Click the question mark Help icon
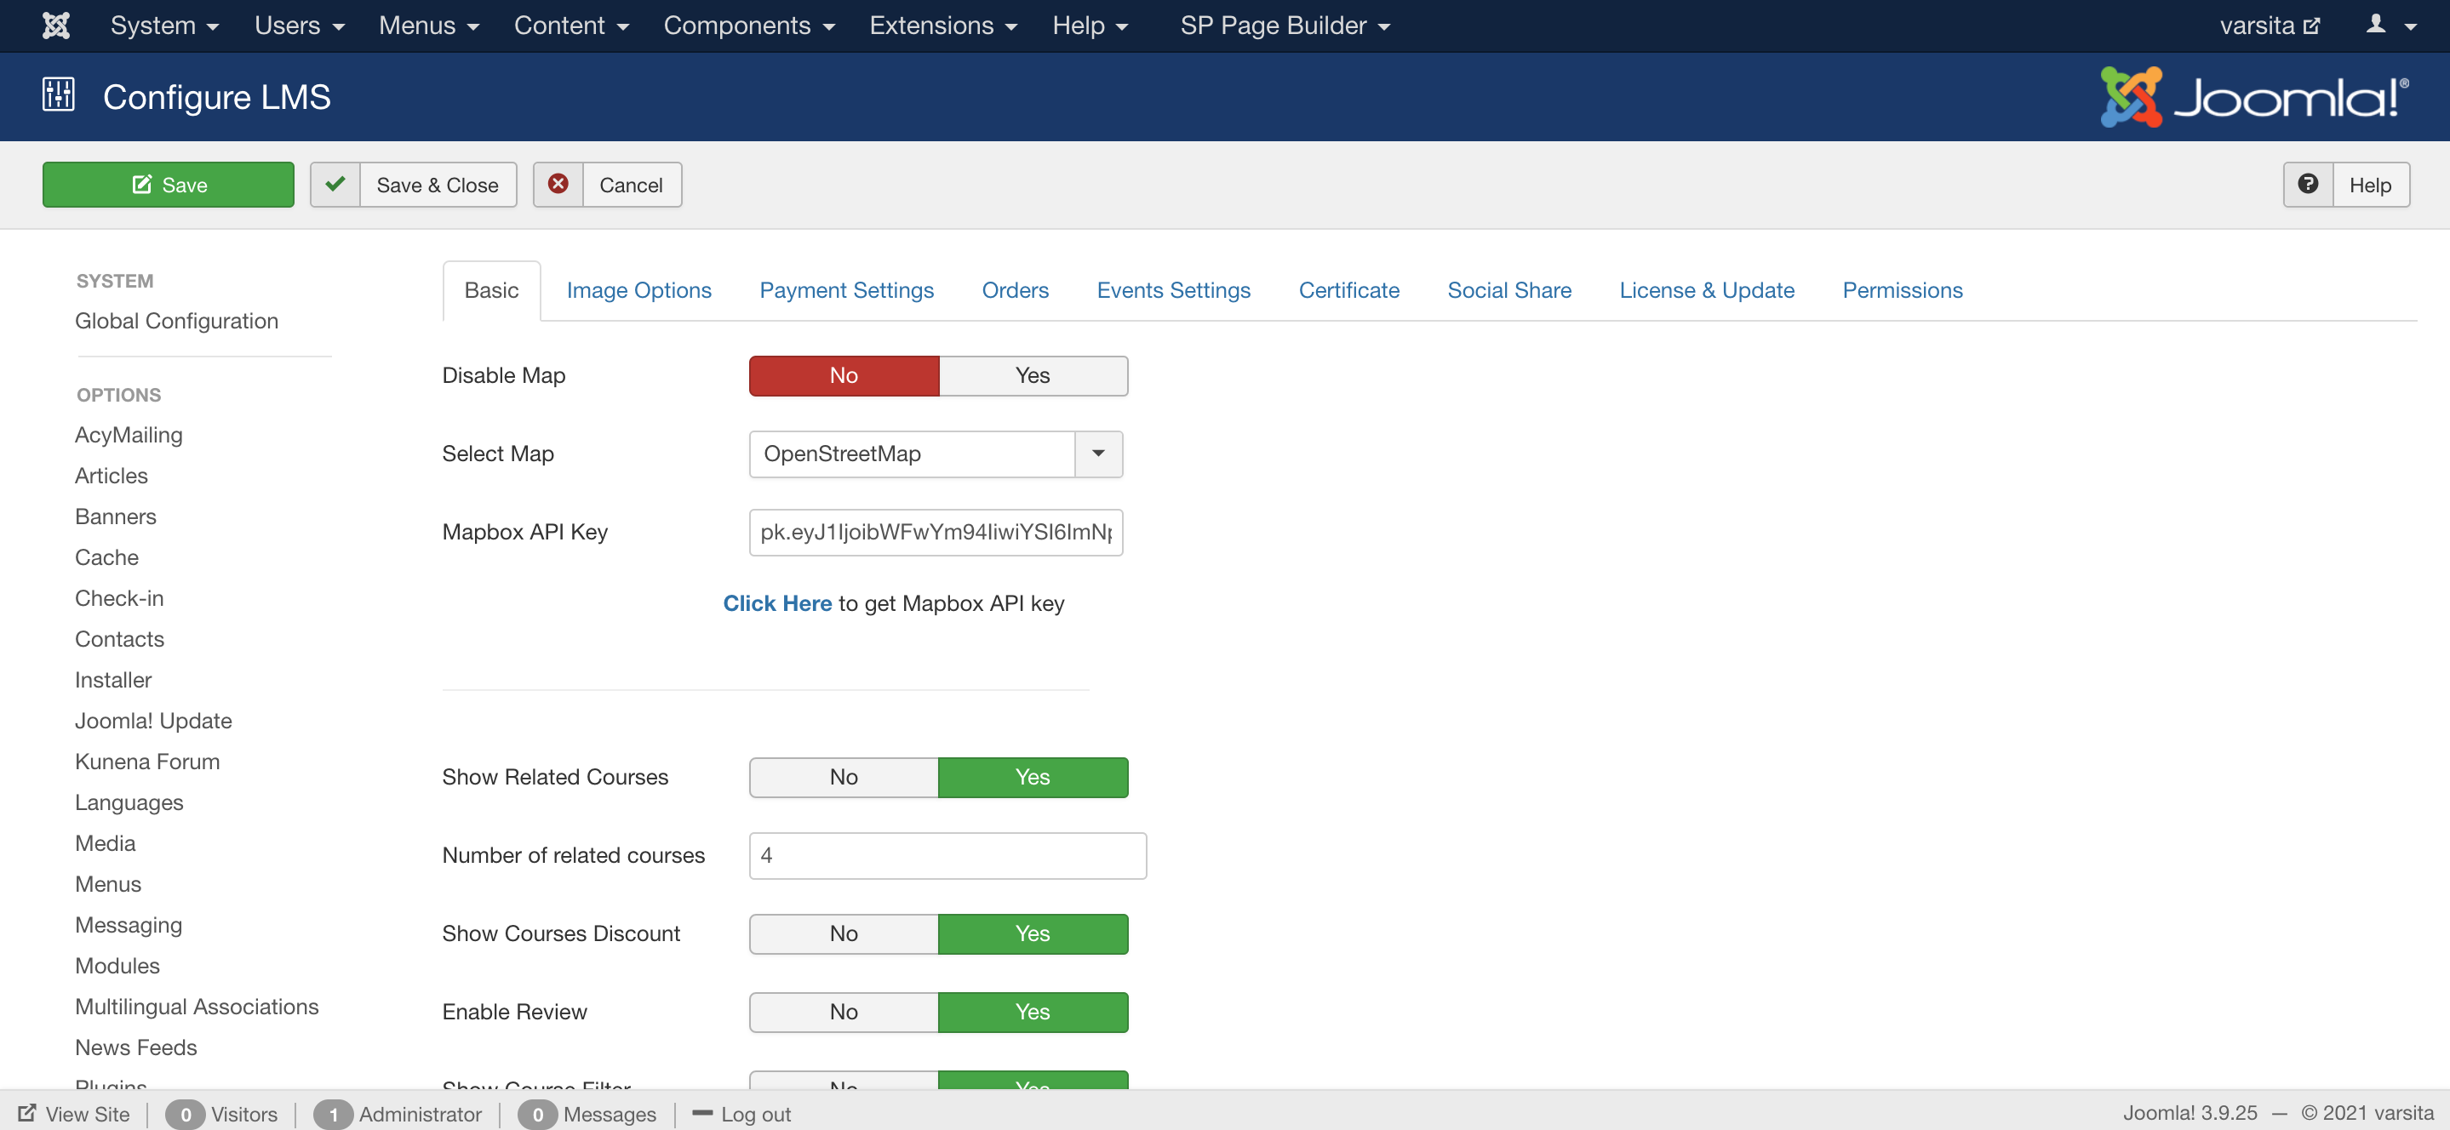 [2307, 185]
